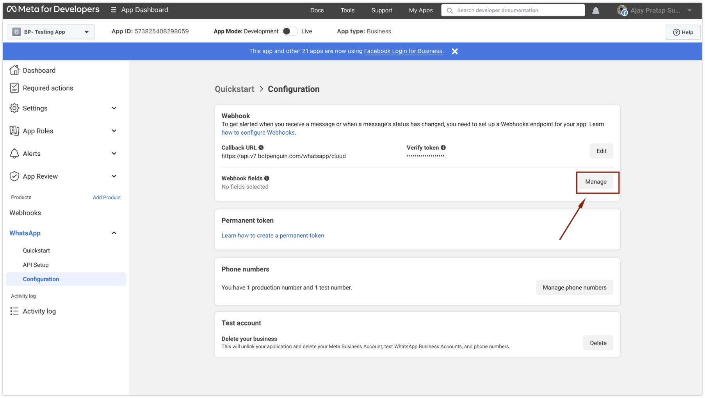Click the Webhook fields info icon
This screenshot has width=705, height=398.
pos(267,178)
